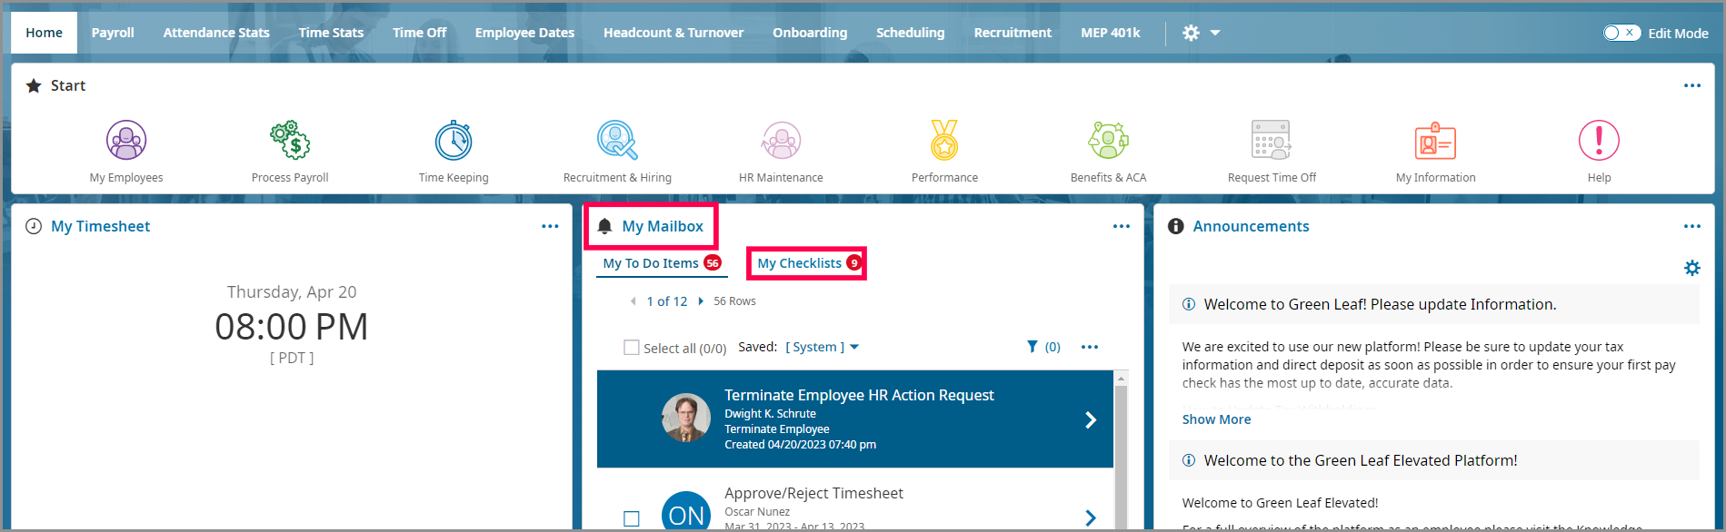Open My Timesheet three-dot options menu
1726x532 pixels.
click(550, 226)
